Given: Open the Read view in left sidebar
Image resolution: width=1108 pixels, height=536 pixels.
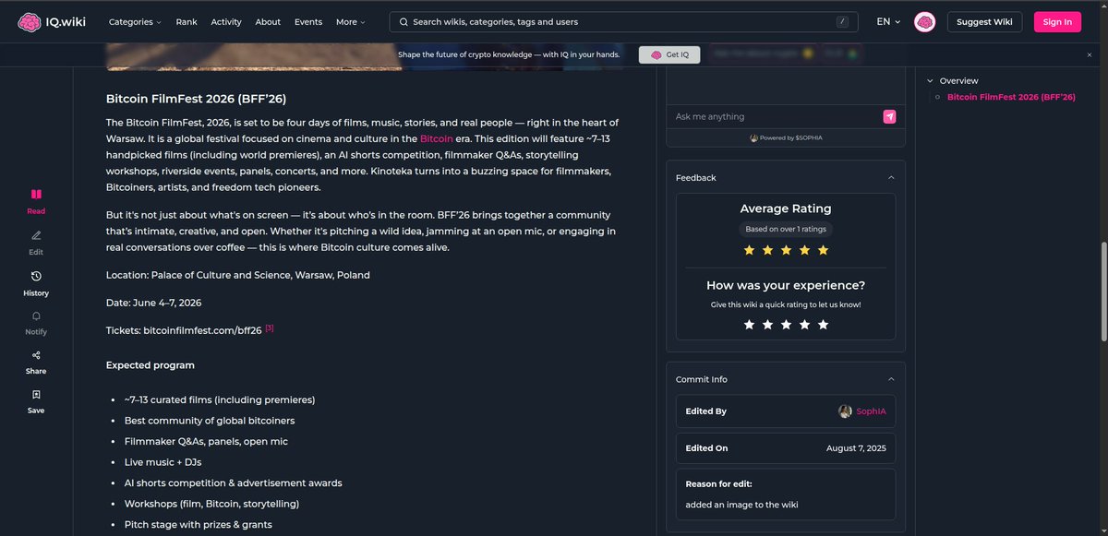Looking at the screenshot, I should (x=36, y=201).
